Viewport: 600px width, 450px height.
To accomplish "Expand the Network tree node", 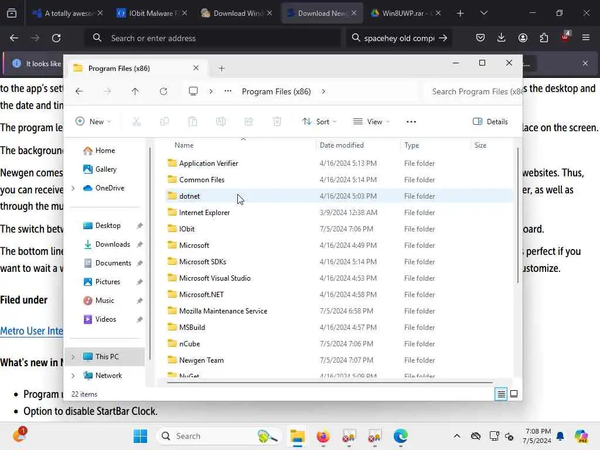I will (x=73, y=376).
